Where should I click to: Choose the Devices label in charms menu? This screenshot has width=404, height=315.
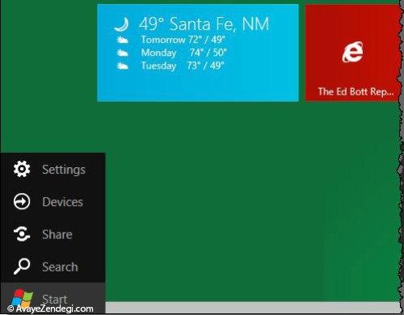tap(62, 202)
